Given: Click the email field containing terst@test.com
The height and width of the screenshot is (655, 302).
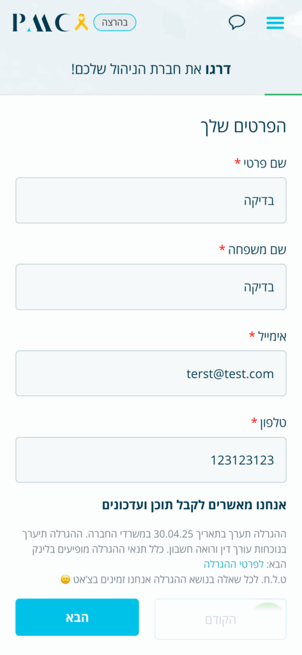Looking at the screenshot, I should click(x=151, y=374).
